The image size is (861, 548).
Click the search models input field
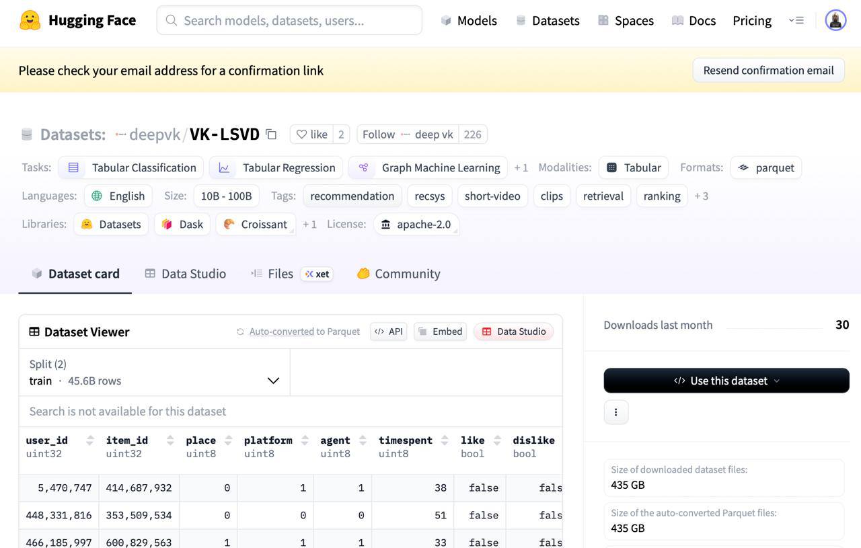(289, 20)
